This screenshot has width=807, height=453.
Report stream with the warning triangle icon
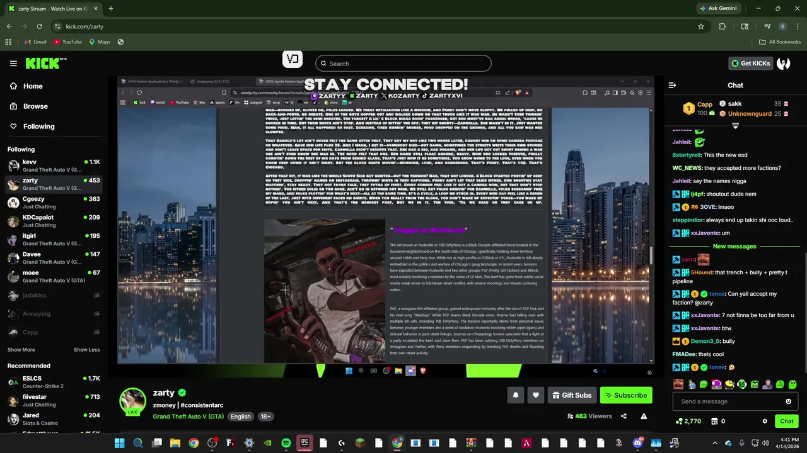(x=644, y=416)
